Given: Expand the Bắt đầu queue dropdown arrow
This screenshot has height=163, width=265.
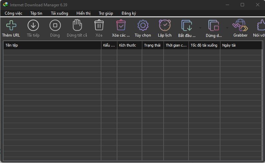Looking at the screenshot, I should coord(200,28).
